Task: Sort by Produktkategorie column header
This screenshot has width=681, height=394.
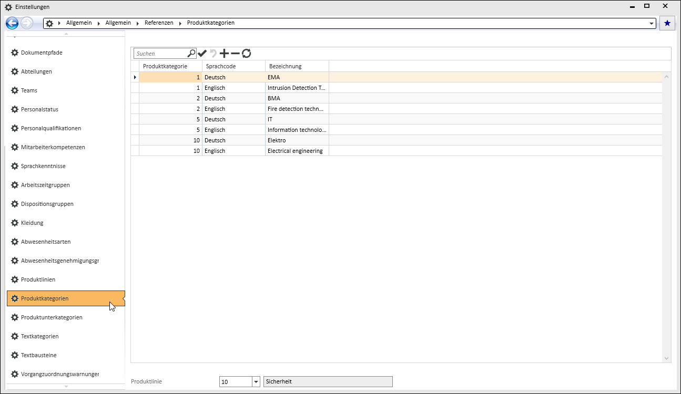Action: click(170, 66)
